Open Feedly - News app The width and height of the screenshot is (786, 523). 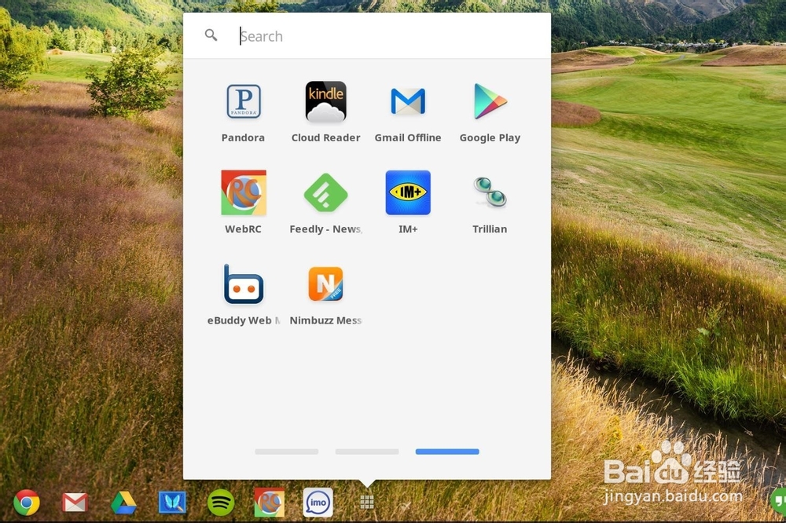[326, 193]
